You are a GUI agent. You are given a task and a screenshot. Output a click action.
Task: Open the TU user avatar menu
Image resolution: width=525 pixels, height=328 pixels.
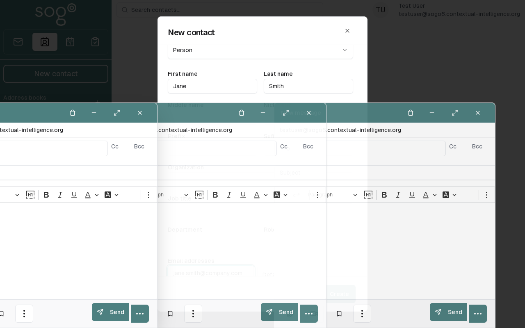(381, 10)
